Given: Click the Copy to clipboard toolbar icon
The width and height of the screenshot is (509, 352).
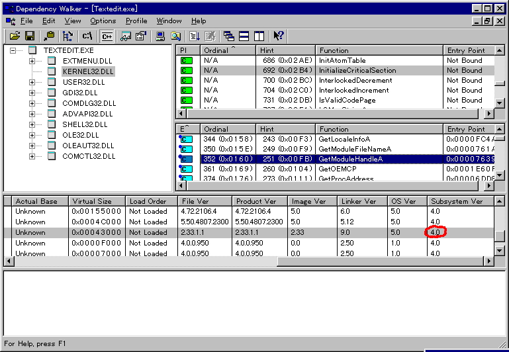Looking at the screenshot, I should pos(49,36).
